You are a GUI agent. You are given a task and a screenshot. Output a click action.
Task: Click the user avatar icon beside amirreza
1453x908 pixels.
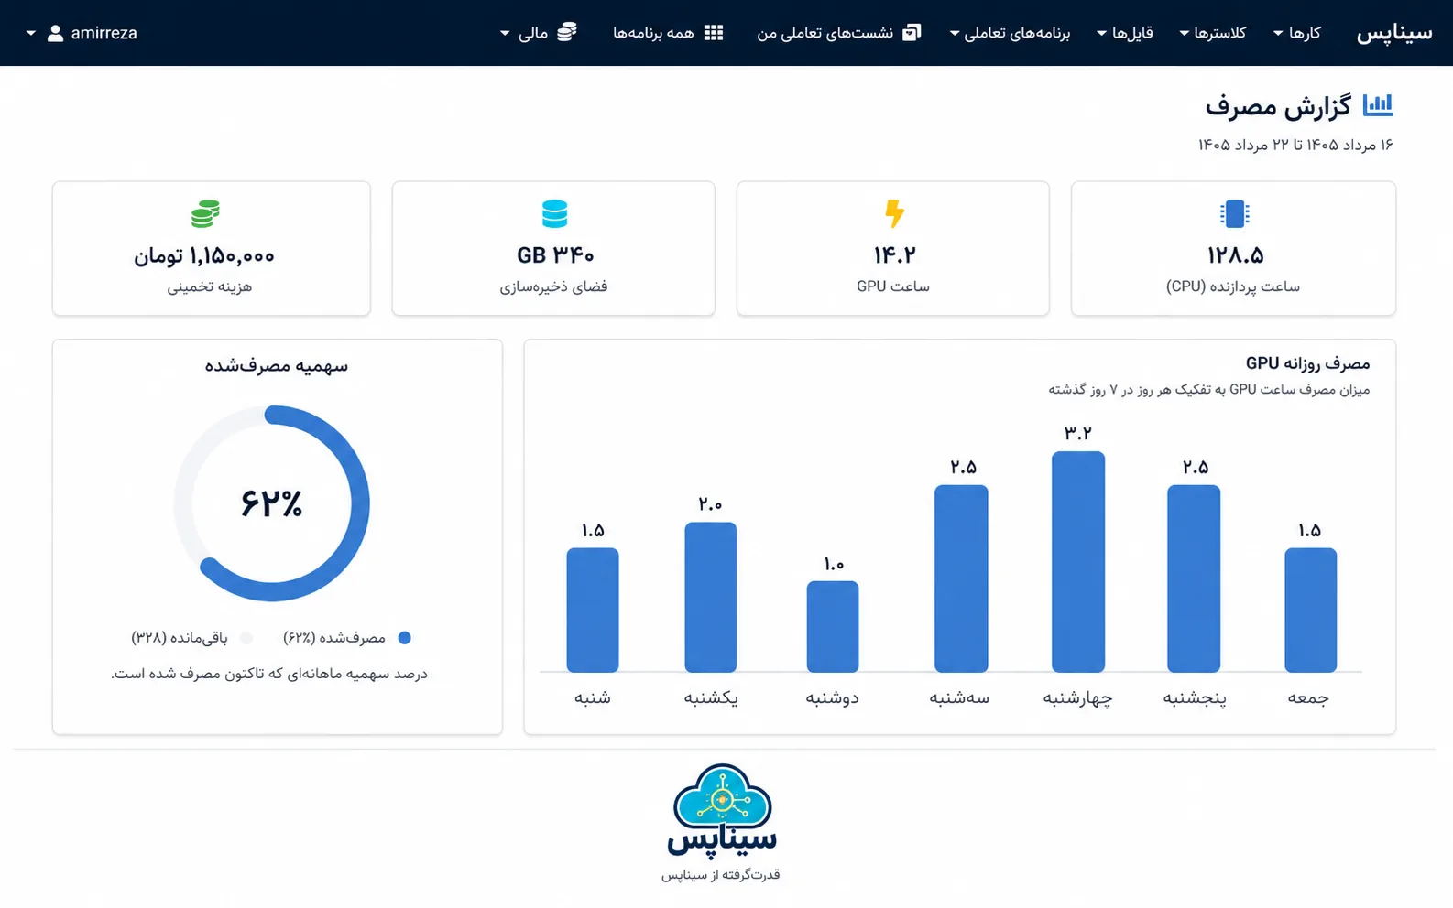click(55, 33)
